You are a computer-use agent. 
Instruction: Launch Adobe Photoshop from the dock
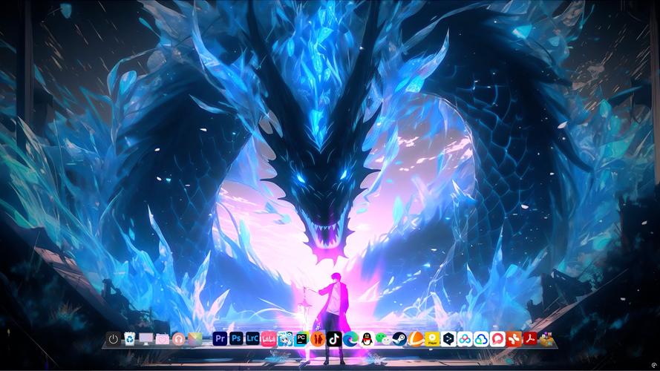coord(236,338)
